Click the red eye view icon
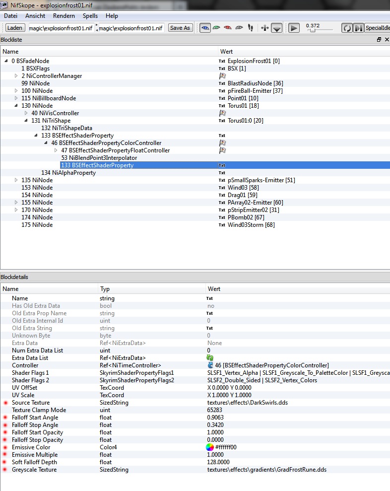The width and height of the screenshot is (390, 491). pyautogui.click(x=228, y=28)
